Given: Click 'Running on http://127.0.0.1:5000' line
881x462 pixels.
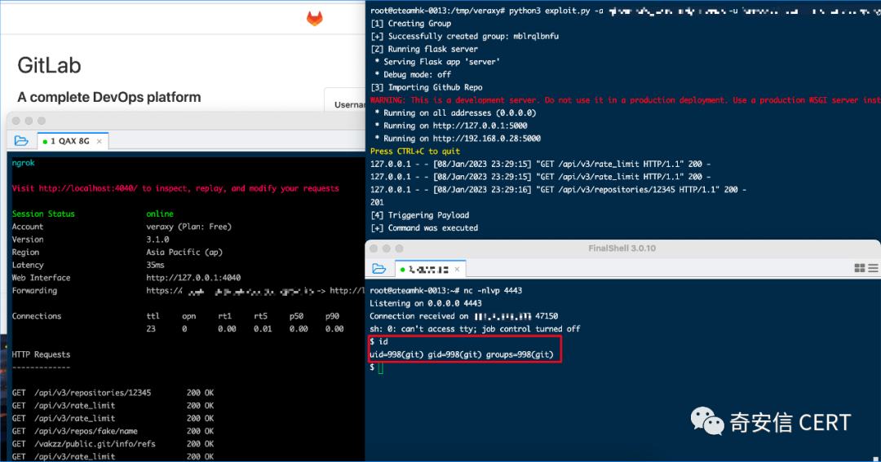Looking at the screenshot, I should point(451,126).
